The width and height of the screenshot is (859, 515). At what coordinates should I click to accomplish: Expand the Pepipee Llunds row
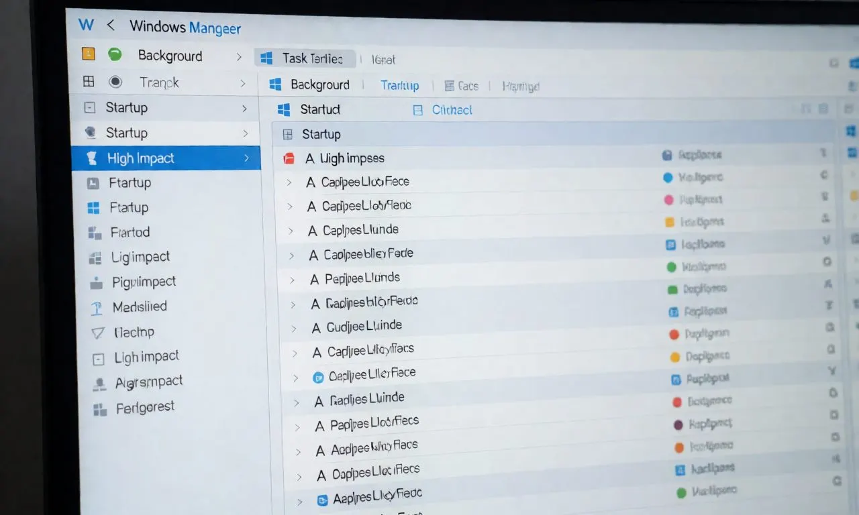292,280
